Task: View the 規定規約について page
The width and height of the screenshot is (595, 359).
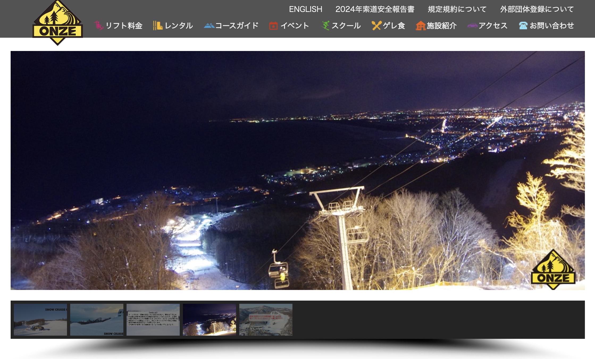Action: pyautogui.click(x=456, y=9)
